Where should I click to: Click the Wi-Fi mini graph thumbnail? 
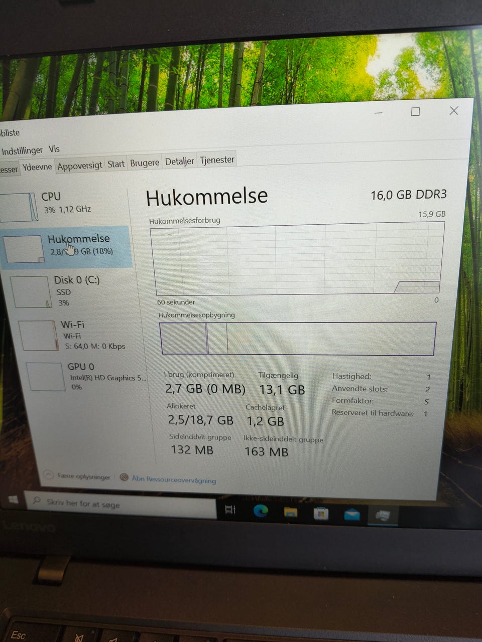(39, 335)
